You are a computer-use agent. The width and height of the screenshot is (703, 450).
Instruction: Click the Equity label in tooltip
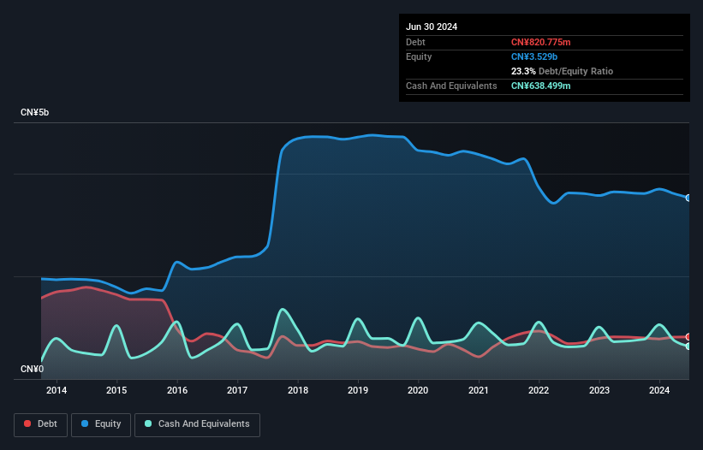click(419, 56)
